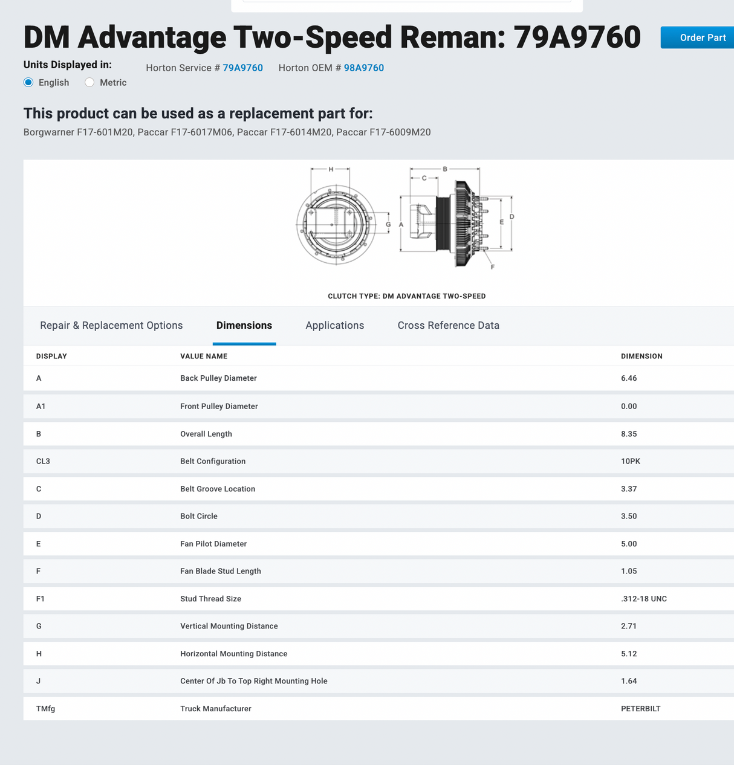Select Vertical Mounting Distance row text

pos(229,626)
